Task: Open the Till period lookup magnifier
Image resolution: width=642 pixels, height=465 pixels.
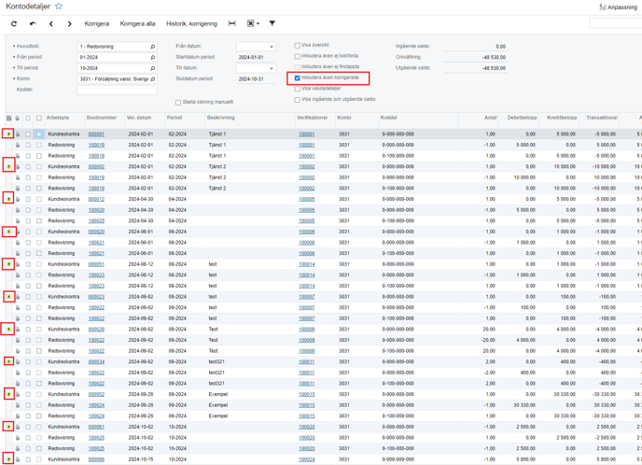Action: pyautogui.click(x=153, y=68)
